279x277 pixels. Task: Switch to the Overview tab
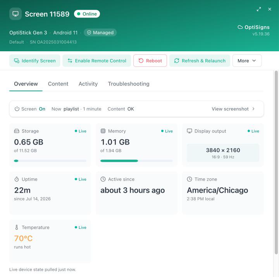[x=26, y=84]
